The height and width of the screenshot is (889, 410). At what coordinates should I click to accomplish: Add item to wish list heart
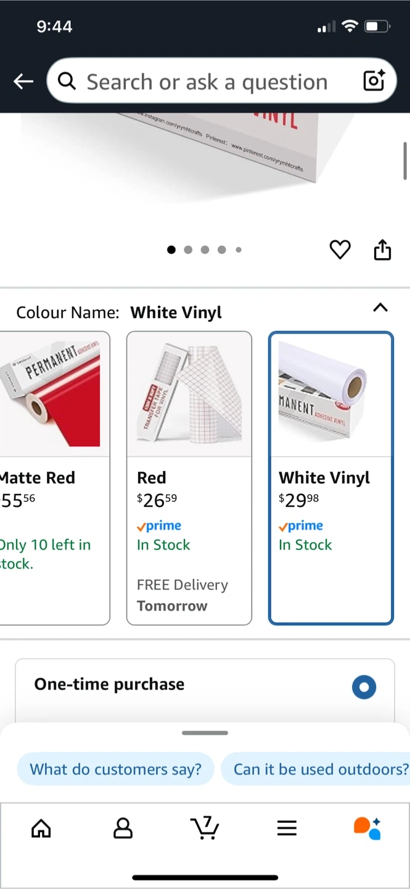340,249
